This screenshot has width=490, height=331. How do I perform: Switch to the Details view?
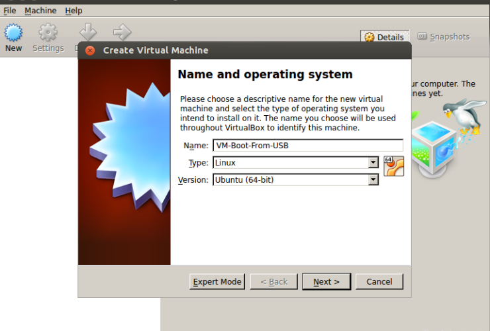384,37
